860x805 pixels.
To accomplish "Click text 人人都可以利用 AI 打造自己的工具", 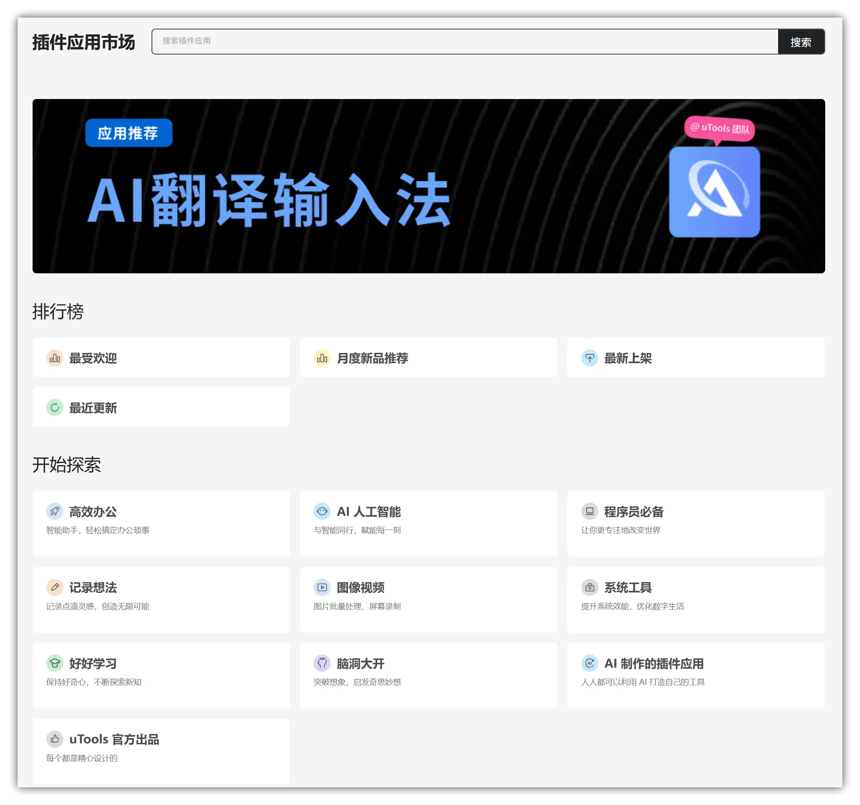I will [x=643, y=682].
